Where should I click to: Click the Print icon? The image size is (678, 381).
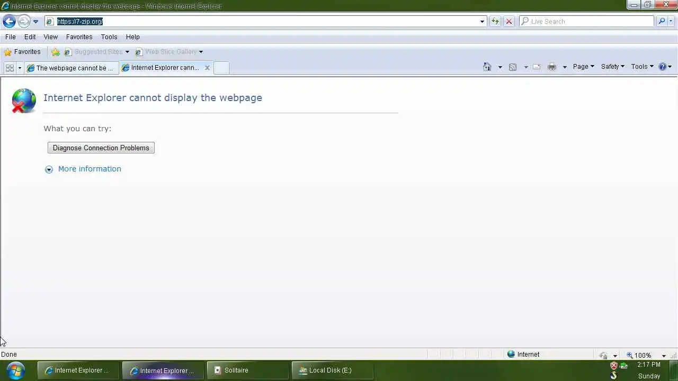[552, 67]
